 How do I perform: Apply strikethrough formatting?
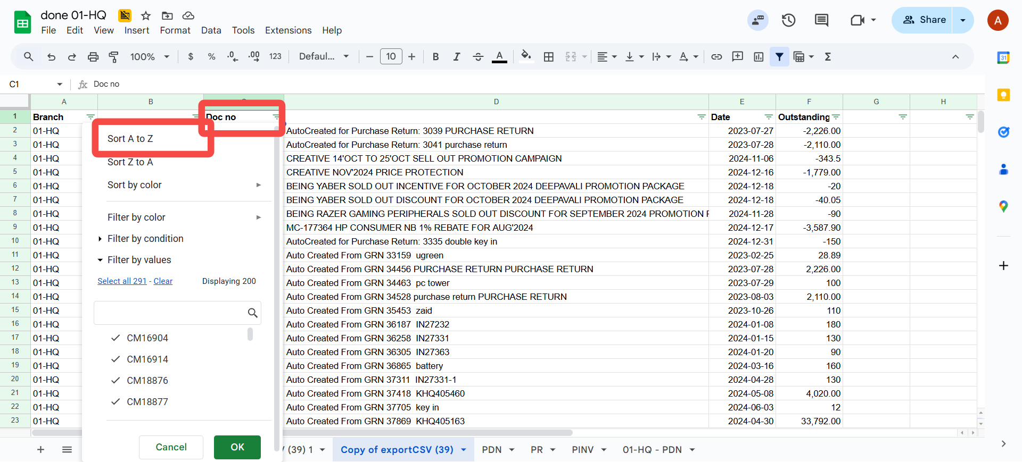click(477, 56)
